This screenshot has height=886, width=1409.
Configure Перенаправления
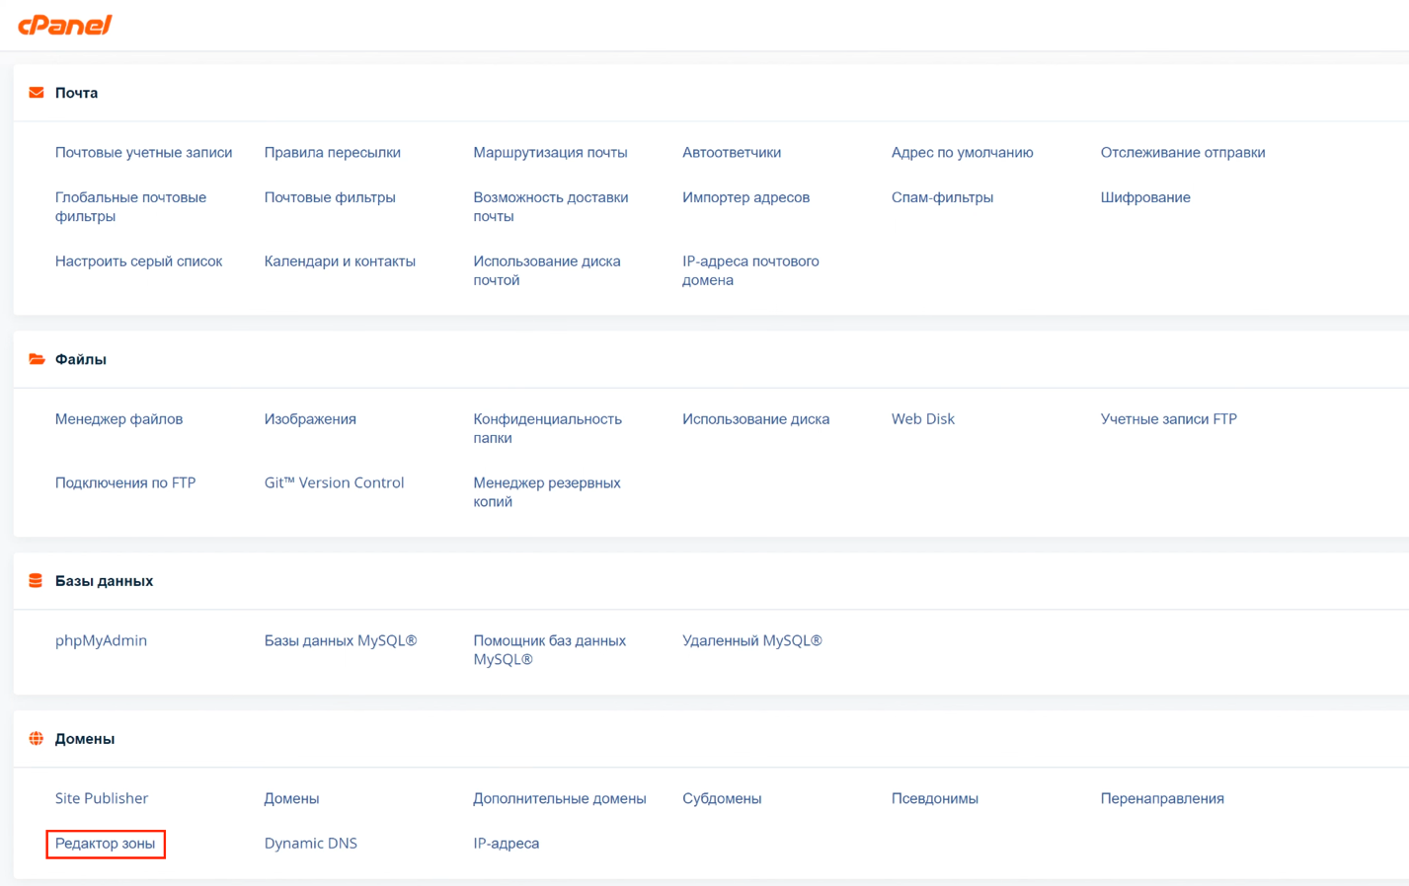click(1162, 799)
